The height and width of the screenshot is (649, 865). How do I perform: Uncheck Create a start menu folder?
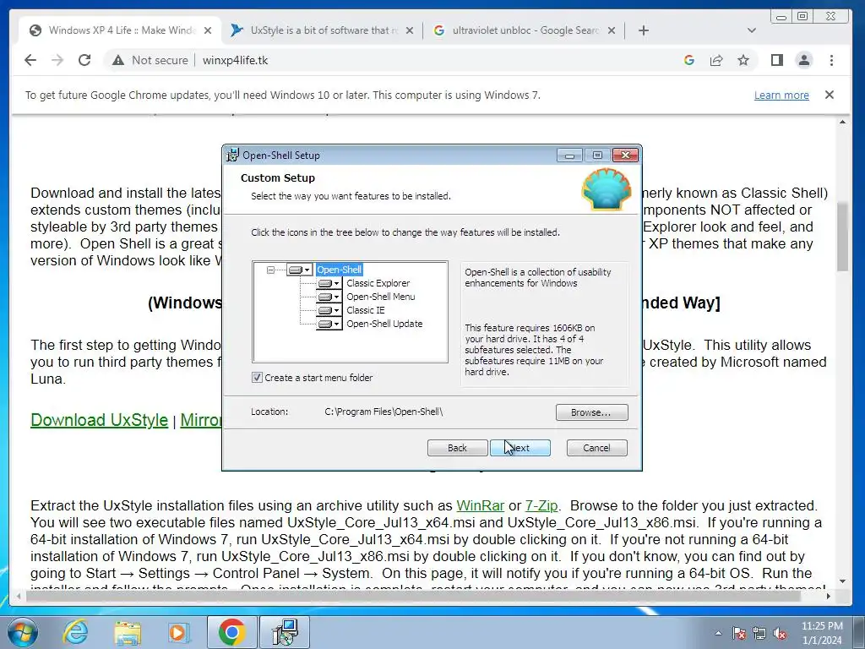[257, 378]
